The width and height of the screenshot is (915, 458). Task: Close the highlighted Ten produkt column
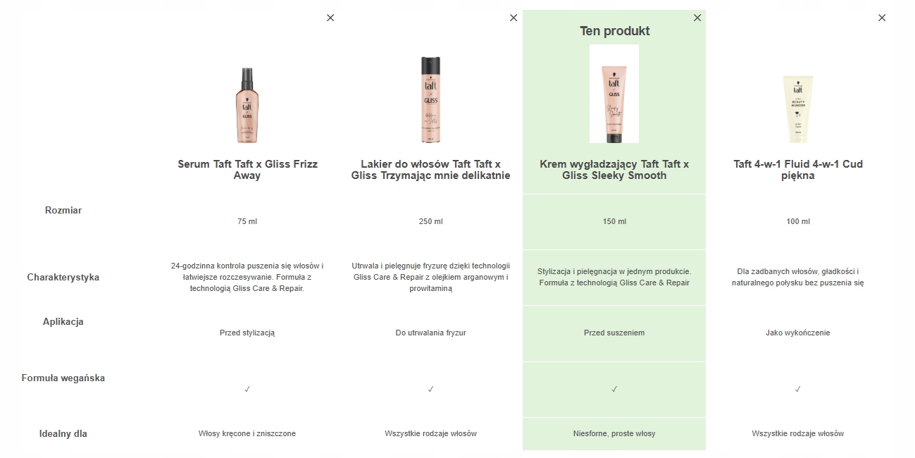pos(697,18)
